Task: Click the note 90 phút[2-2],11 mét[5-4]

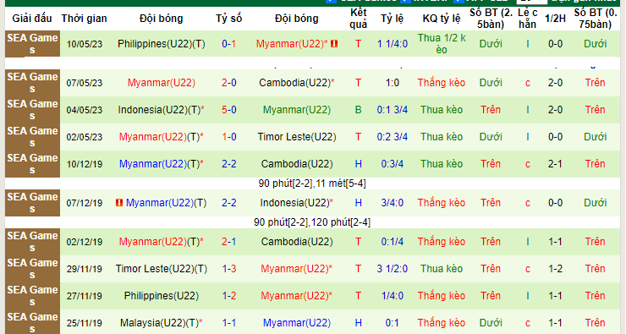Action: 312,183
